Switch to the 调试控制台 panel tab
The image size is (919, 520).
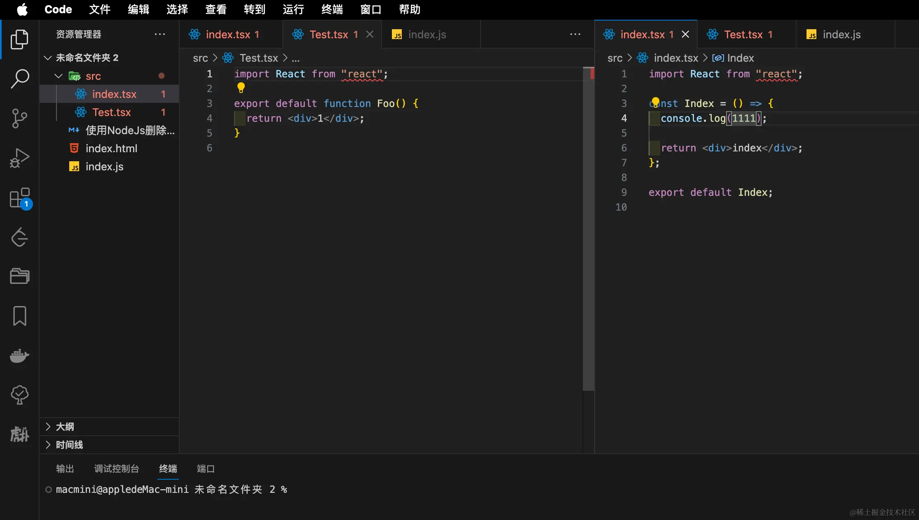click(x=117, y=469)
